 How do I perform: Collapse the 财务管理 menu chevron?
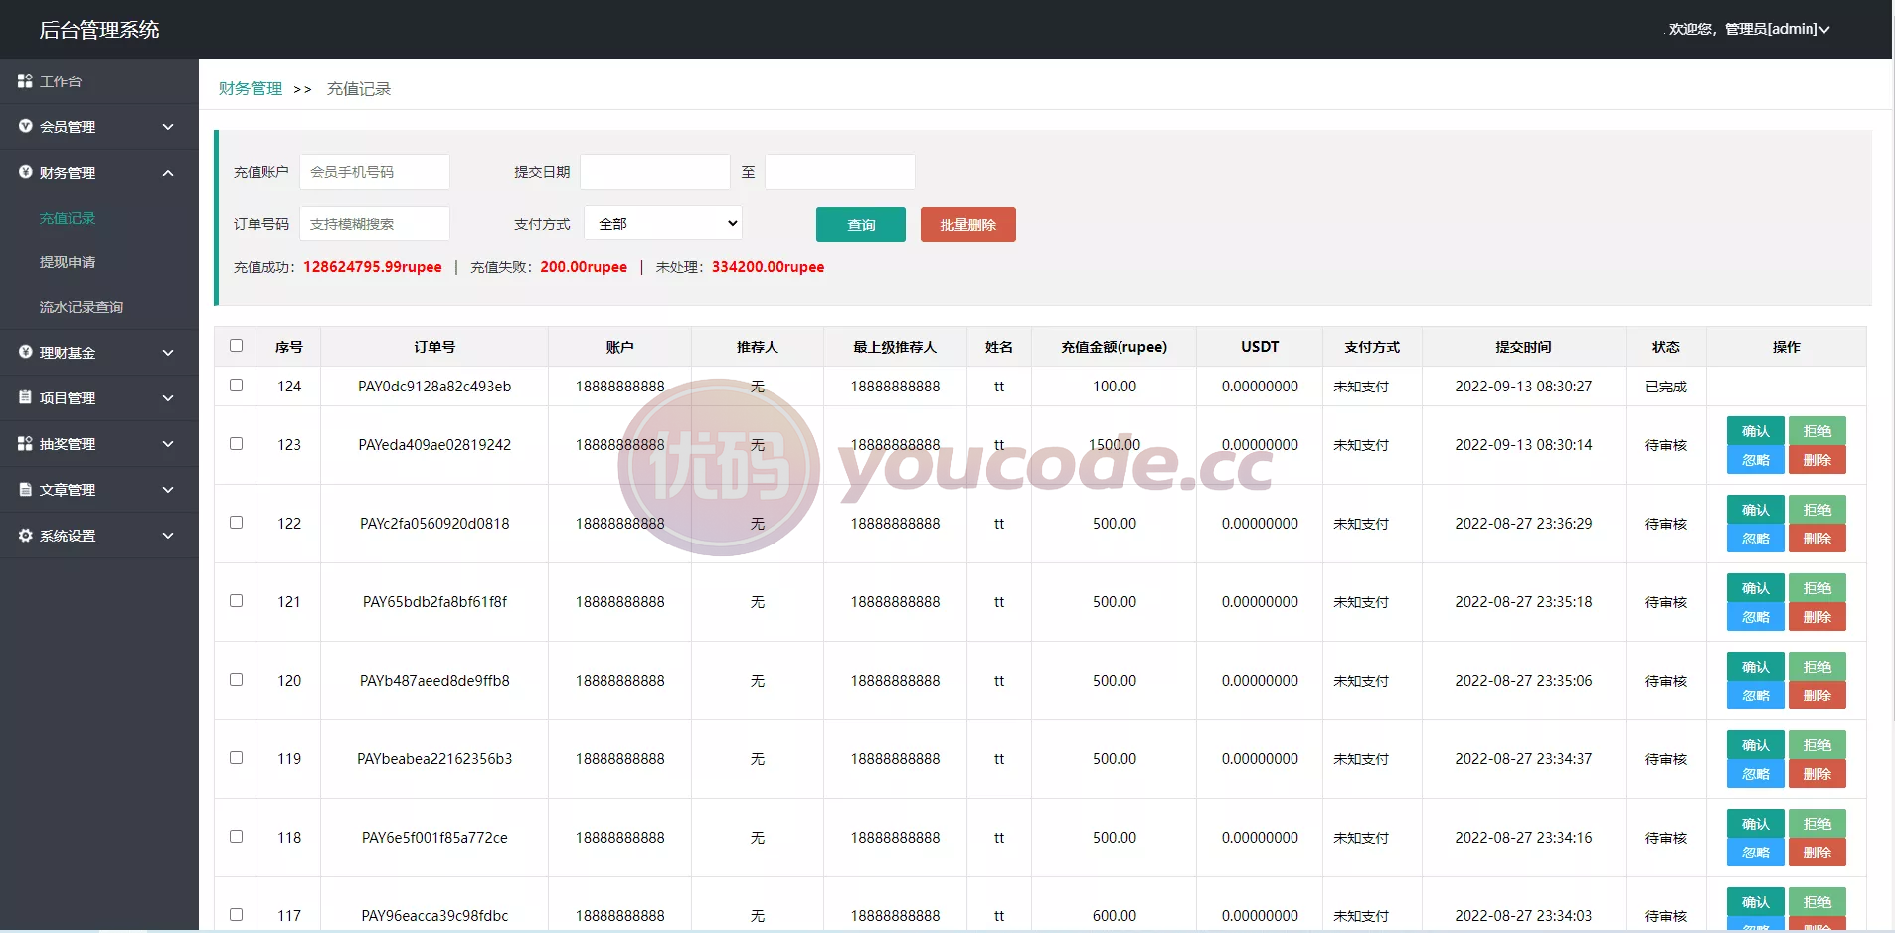tap(168, 173)
